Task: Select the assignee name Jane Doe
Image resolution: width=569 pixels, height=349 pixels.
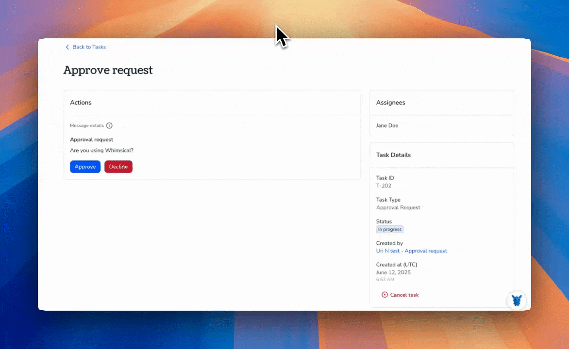Action: pos(387,126)
